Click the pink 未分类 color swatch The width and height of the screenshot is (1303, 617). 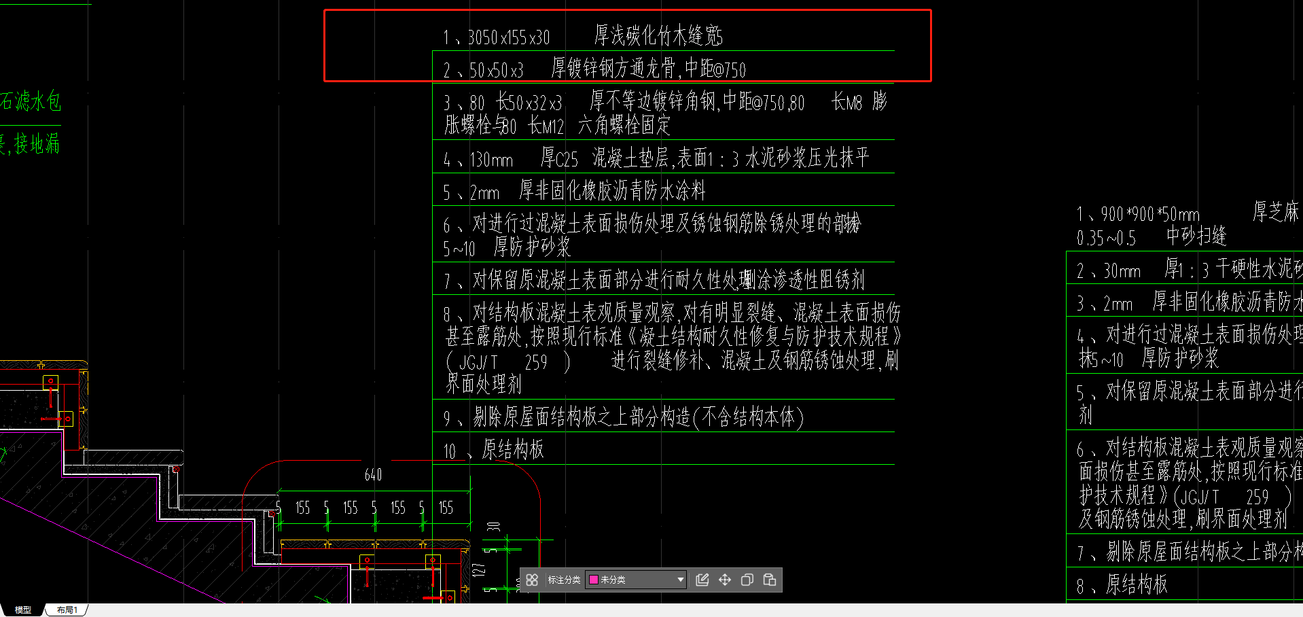(593, 580)
